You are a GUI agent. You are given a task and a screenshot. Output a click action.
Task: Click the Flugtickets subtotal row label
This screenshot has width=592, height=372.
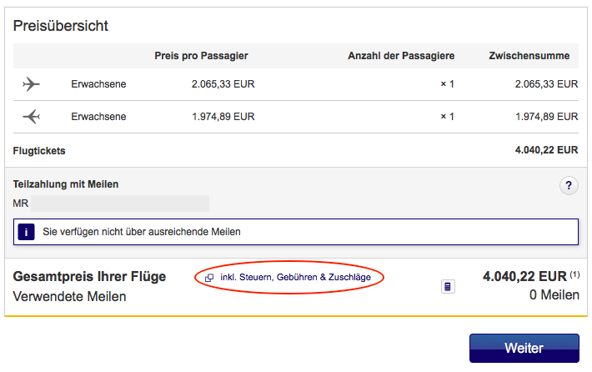coord(39,151)
